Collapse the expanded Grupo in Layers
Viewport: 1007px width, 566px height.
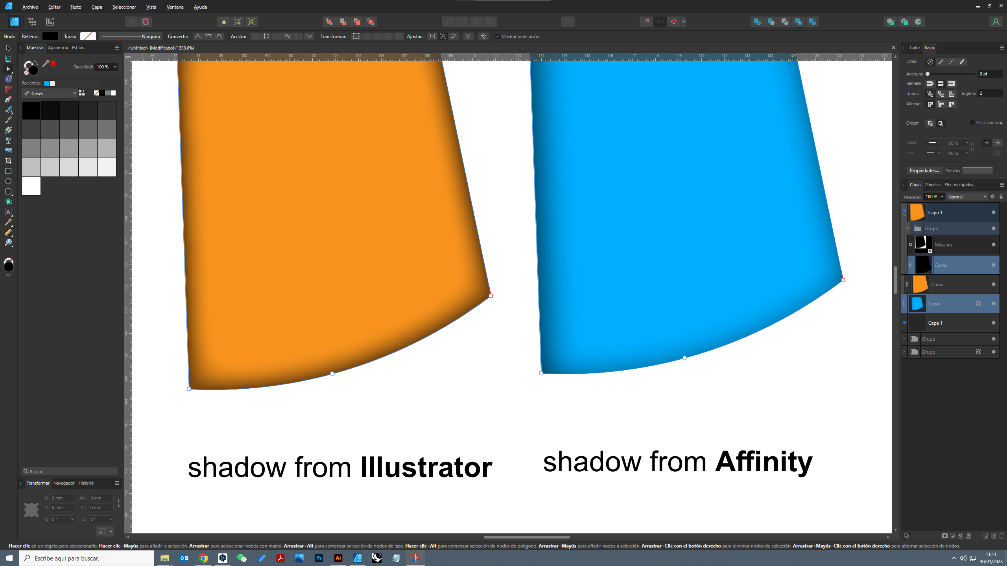(x=907, y=228)
